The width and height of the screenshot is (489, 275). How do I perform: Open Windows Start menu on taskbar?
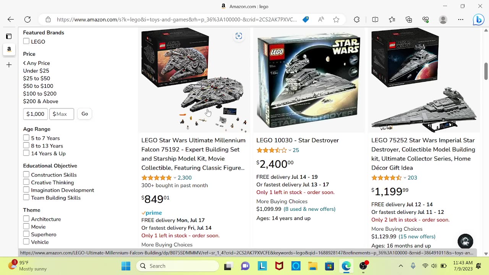point(126,266)
